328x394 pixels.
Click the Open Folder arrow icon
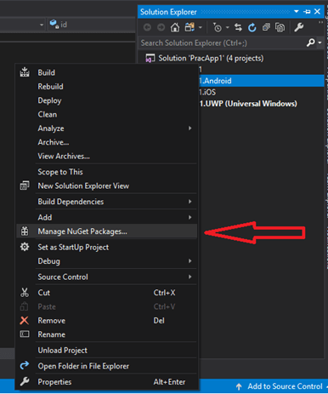point(25,366)
